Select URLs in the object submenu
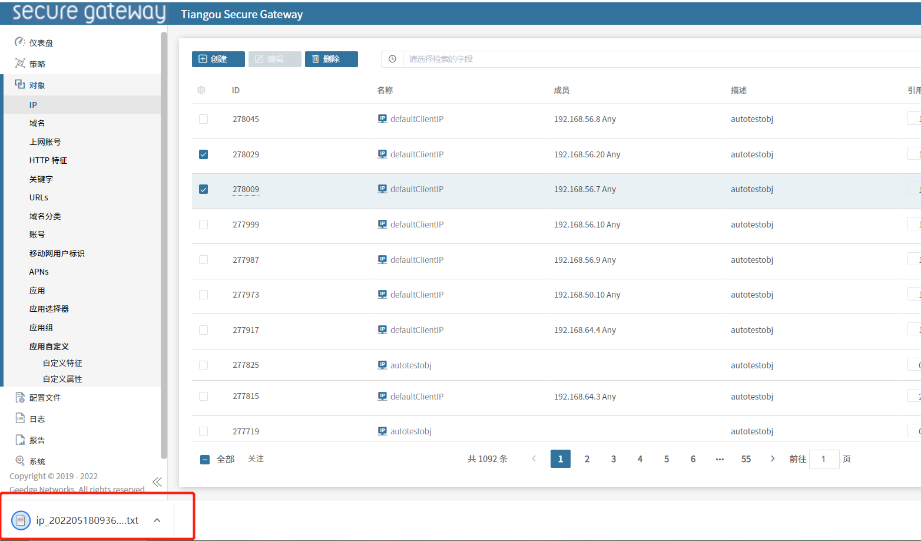This screenshot has height=541, width=921. (x=39, y=197)
